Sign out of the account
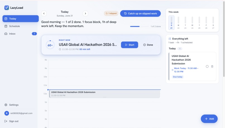This screenshot has width=225, height=128. pyautogui.click(x=12, y=121)
